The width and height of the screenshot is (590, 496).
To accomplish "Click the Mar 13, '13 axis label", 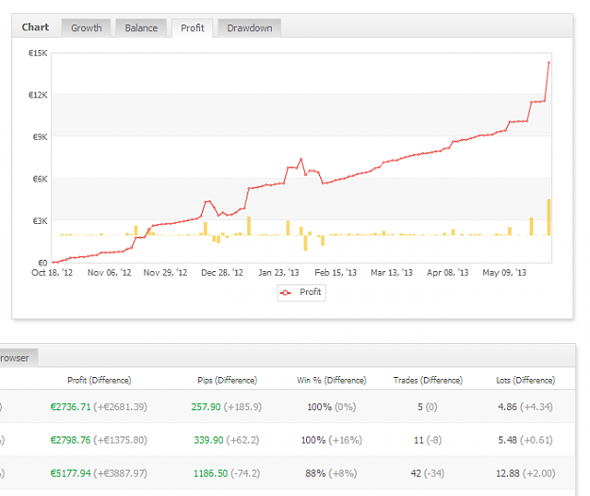I will (392, 273).
